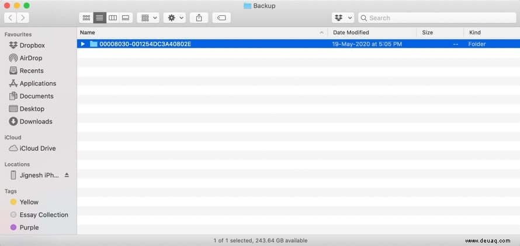Screen dimensions: 520x246
Task: Go back with the back arrow
Action: 11,18
